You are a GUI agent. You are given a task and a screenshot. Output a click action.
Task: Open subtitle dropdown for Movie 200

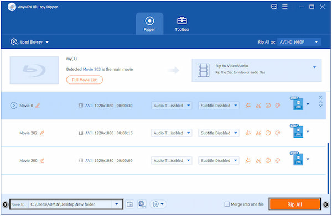pos(219,161)
